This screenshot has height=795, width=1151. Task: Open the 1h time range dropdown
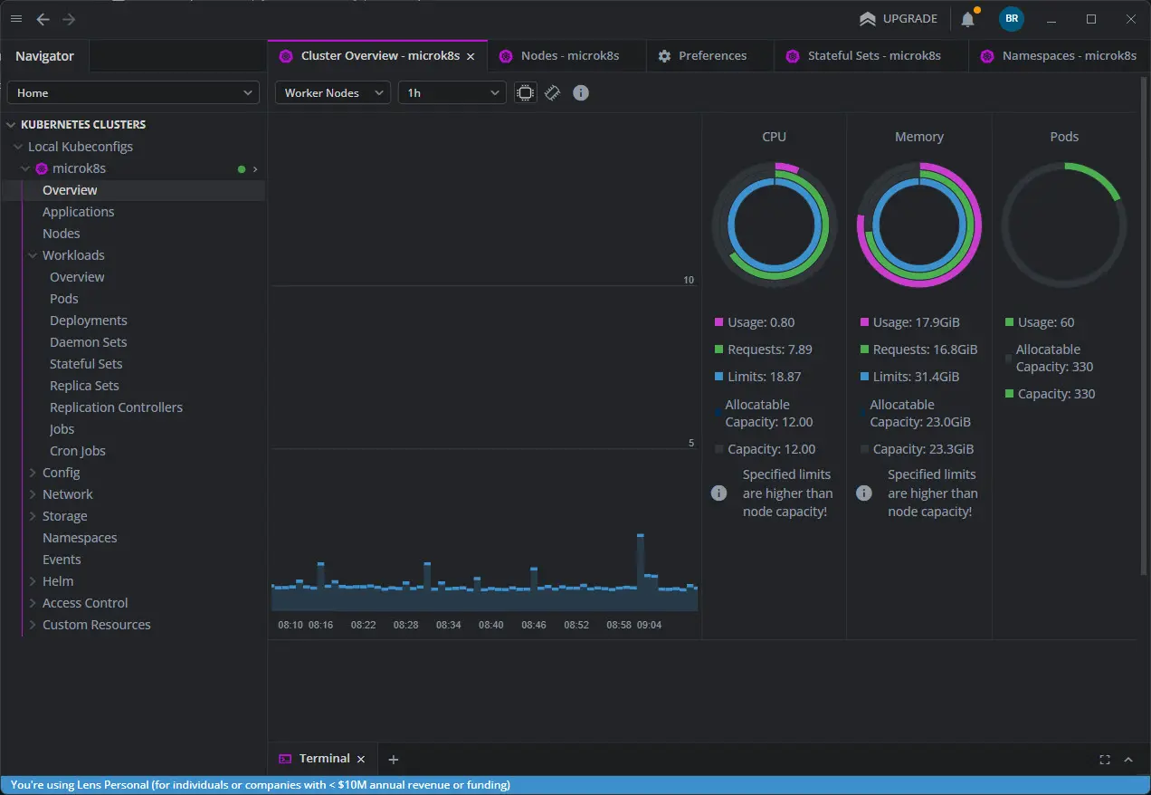452,92
